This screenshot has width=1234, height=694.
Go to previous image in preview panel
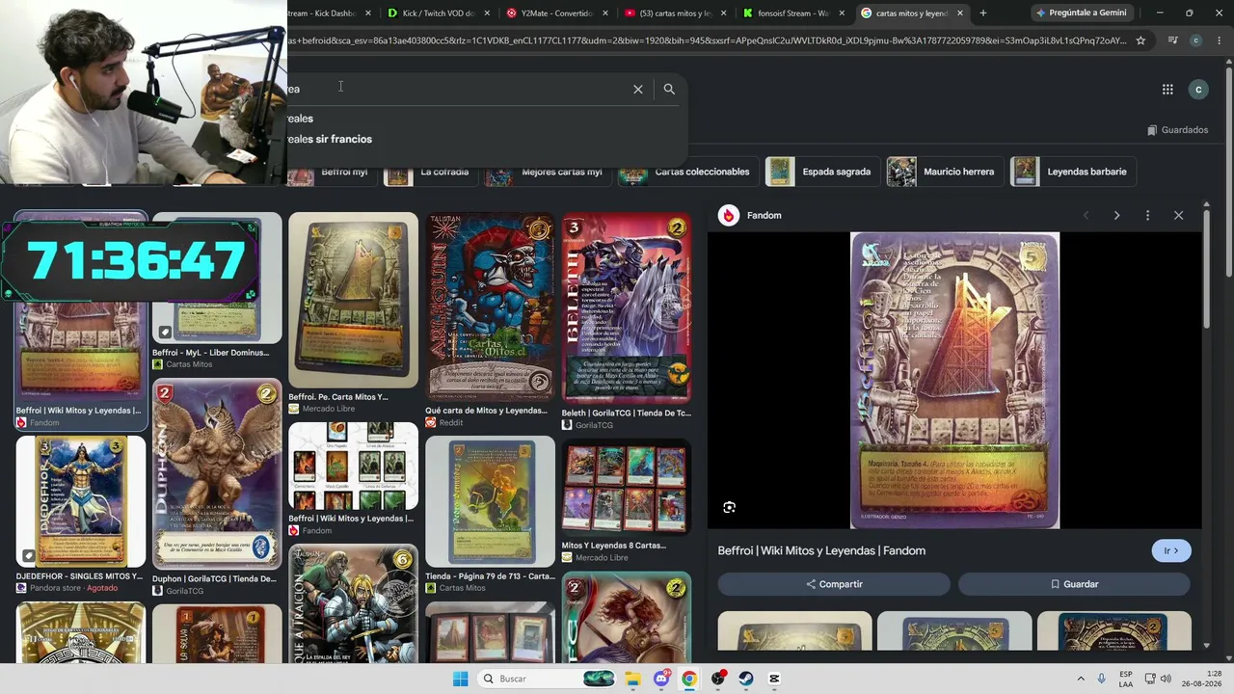(x=1086, y=216)
